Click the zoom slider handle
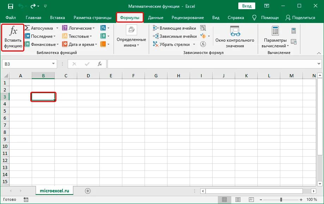Screen dimensions: 324x204 pos(281,199)
